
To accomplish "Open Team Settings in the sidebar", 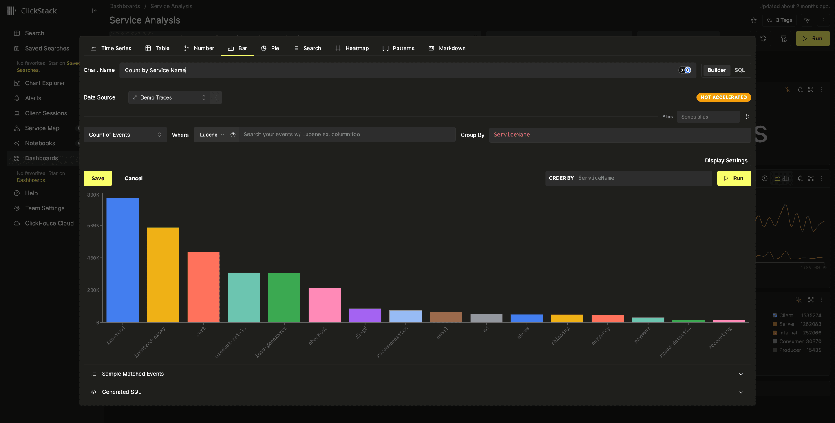I will (45, 208).
